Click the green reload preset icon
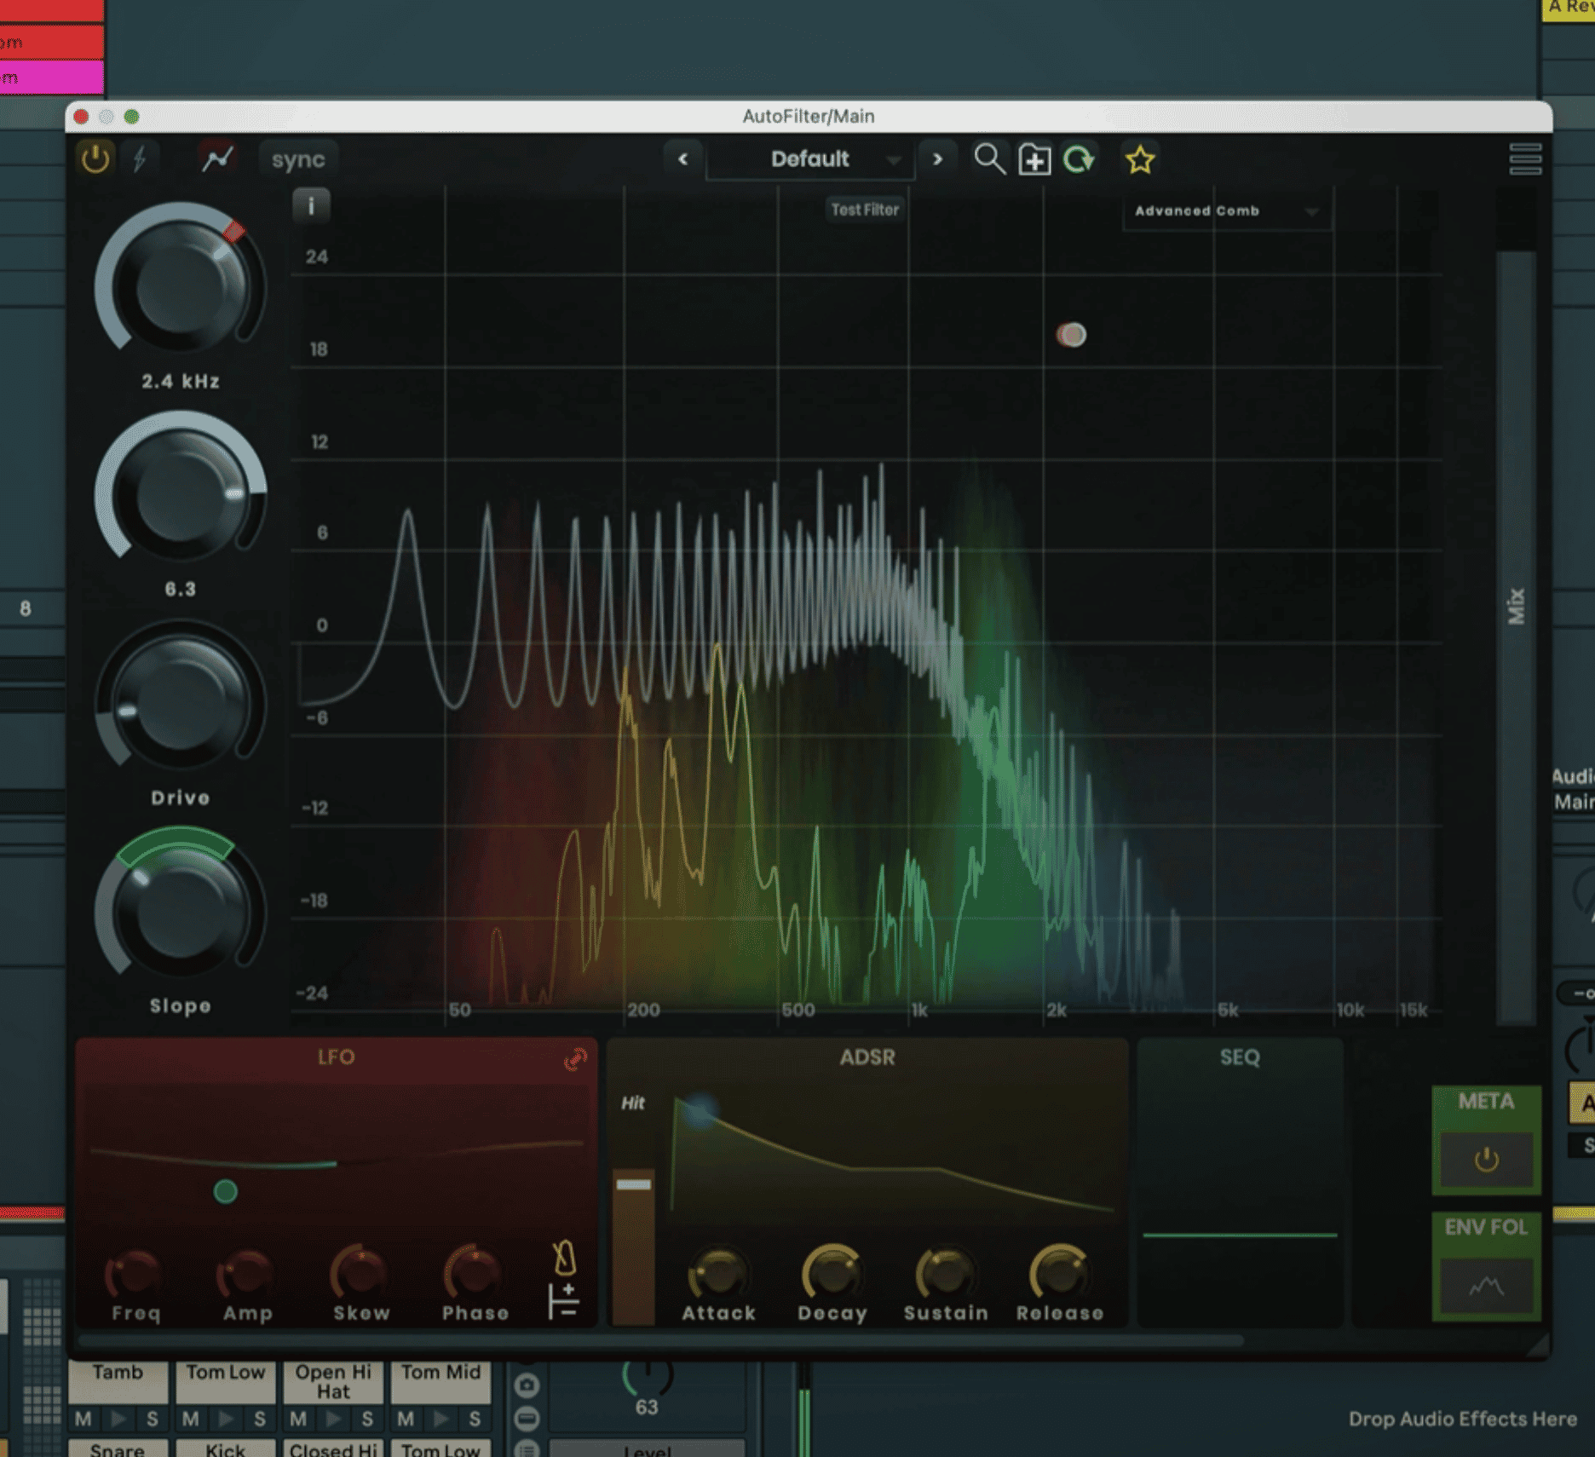Viewport: 1595px width, 1457px height. (x=1079, y=159)
